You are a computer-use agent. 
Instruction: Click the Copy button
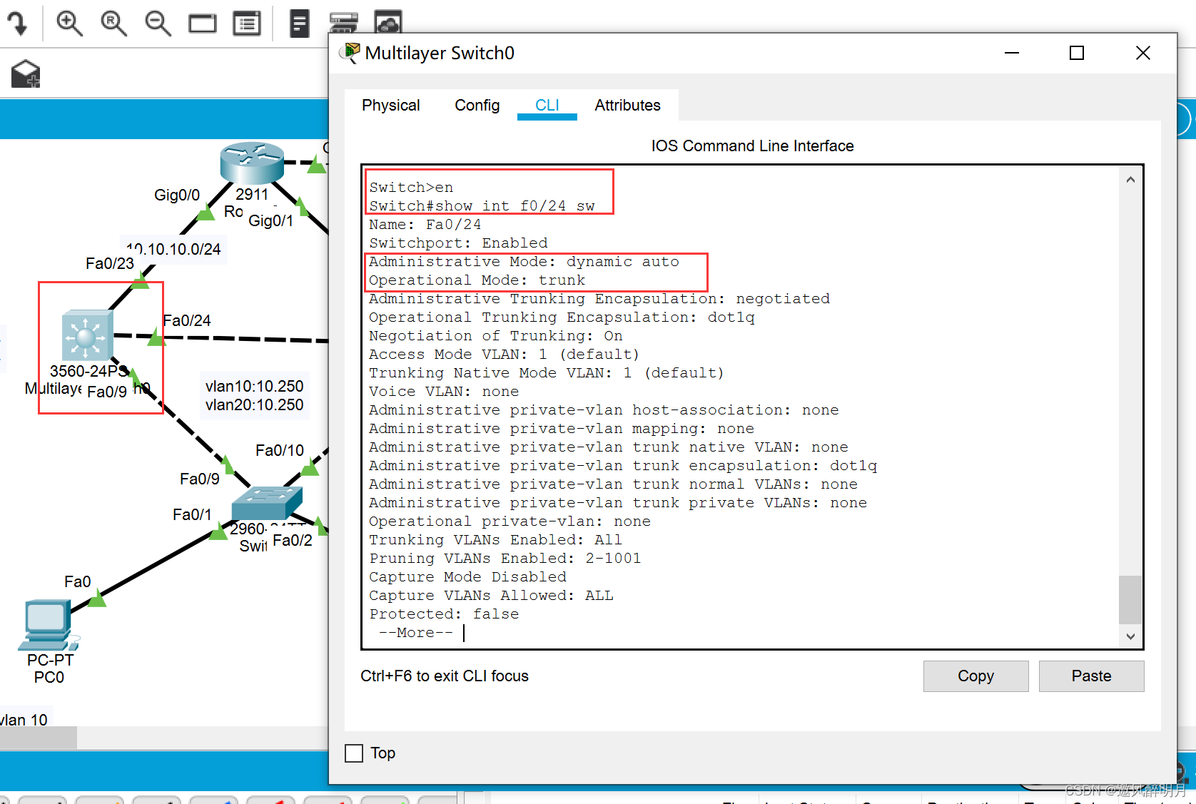(x=976, y=676)
